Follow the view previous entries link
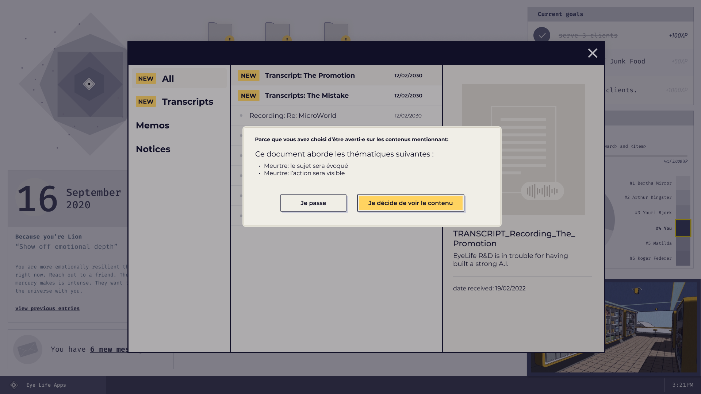The height and width of the screenshot is (394, 701). 47,308
